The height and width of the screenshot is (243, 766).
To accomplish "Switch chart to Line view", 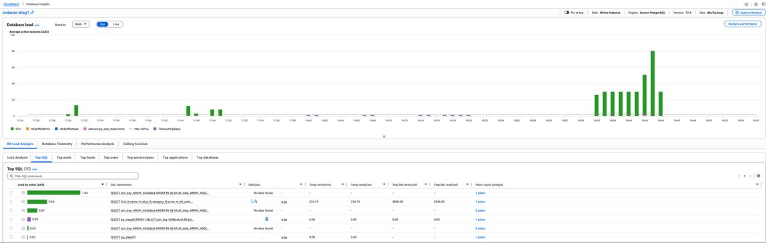I will click(x=116, y=24).
